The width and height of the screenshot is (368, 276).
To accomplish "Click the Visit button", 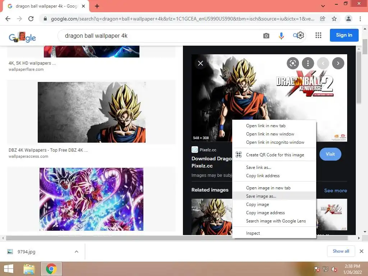I will 330,154.
